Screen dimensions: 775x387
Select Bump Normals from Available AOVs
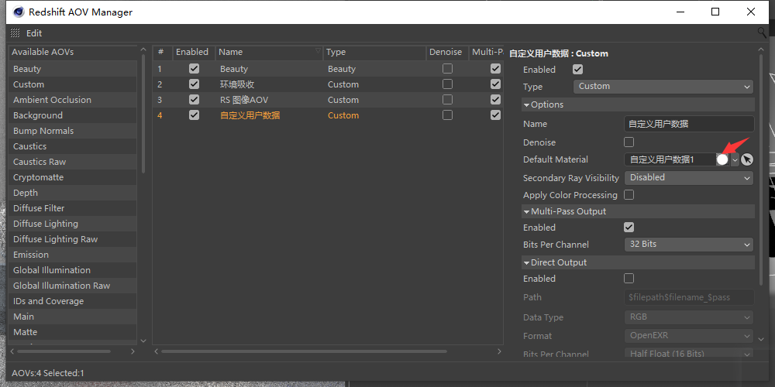coord(73,131)
